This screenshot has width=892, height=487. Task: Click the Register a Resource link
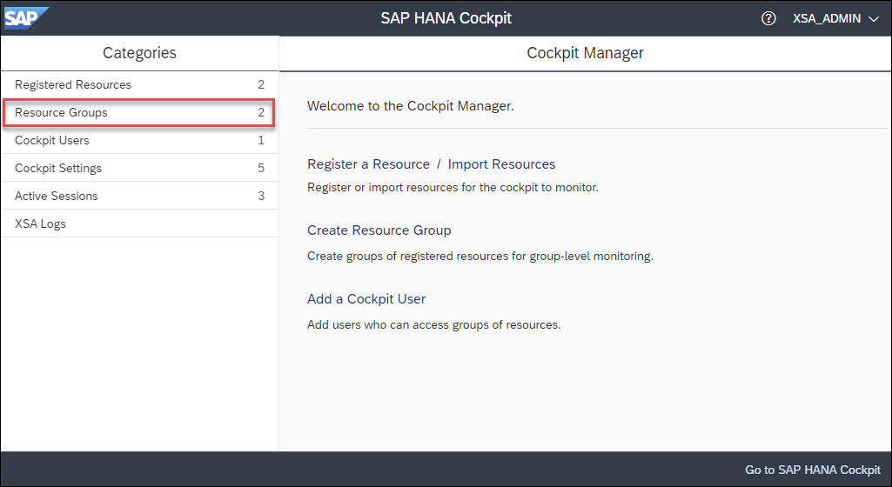click(369, 164)
